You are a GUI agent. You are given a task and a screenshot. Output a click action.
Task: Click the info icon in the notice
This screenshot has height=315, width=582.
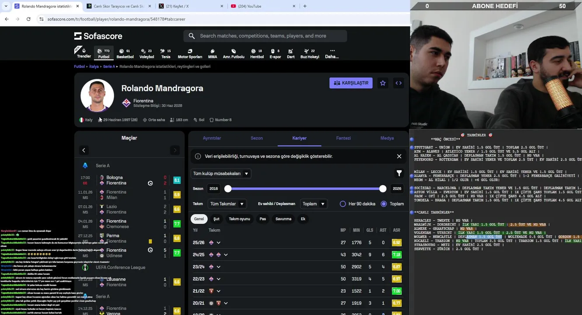click(198, 156)
